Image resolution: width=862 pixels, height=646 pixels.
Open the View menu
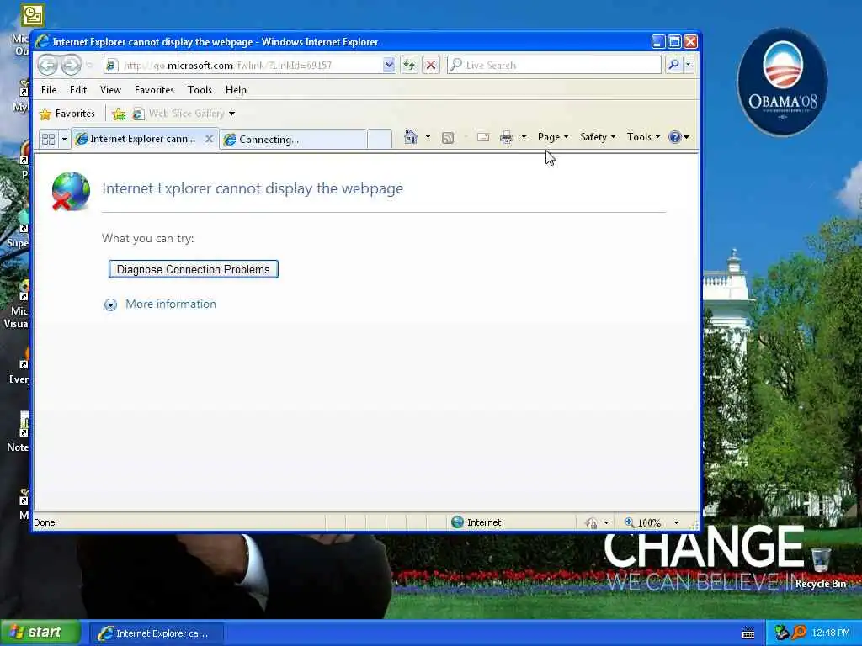[x=110, y=89]
